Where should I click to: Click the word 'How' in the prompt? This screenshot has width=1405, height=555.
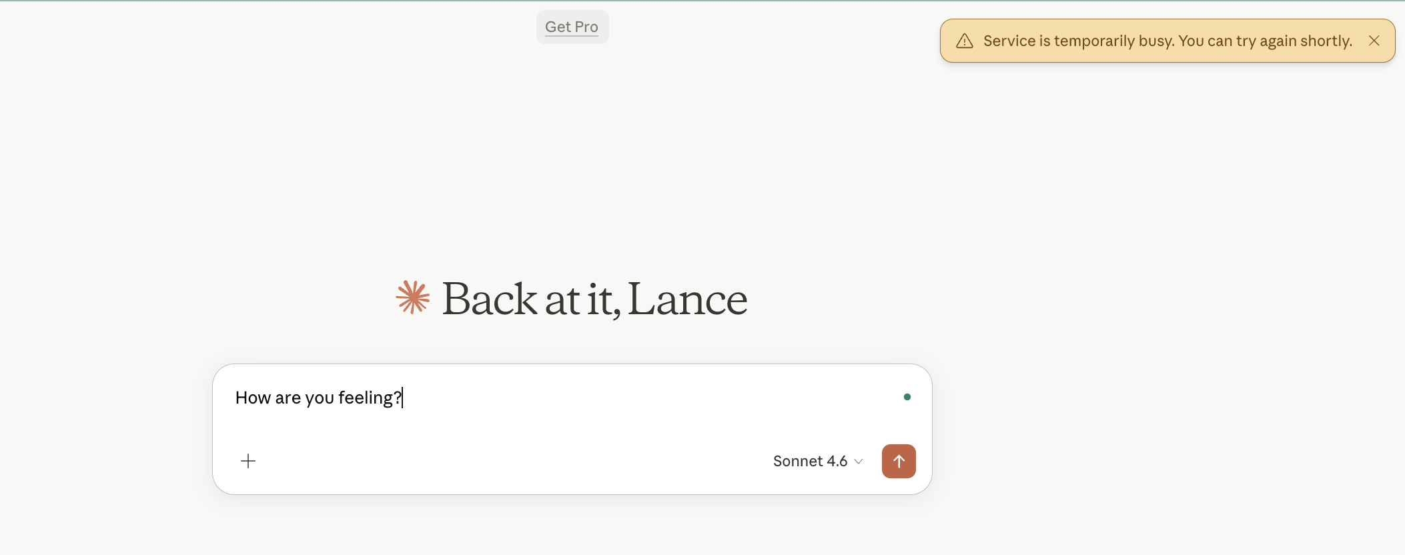[253, 398]
